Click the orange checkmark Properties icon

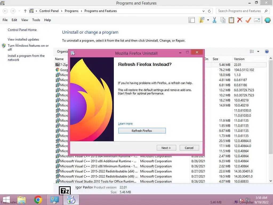pyautogui.click(x=248, y=20)
